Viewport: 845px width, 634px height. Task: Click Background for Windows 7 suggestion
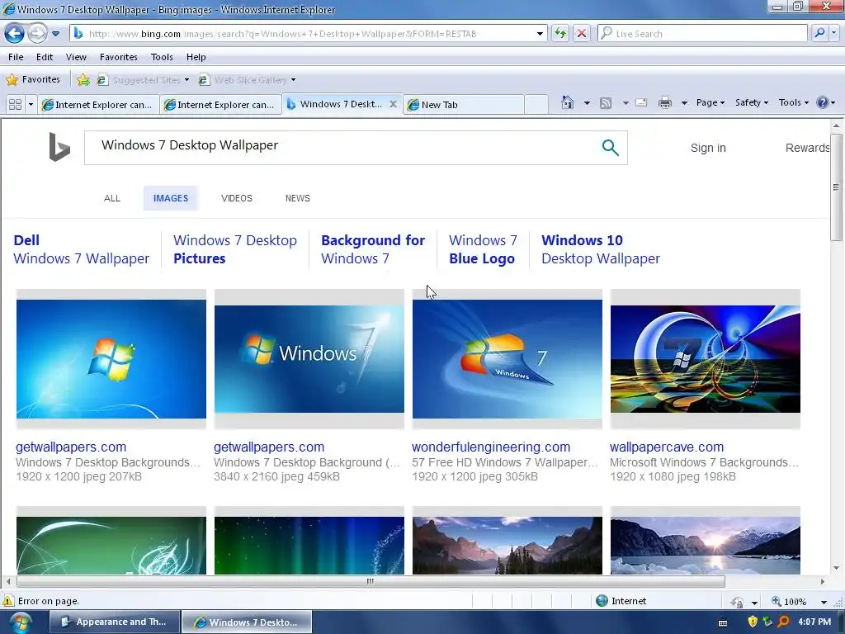[x=373, y=249]
